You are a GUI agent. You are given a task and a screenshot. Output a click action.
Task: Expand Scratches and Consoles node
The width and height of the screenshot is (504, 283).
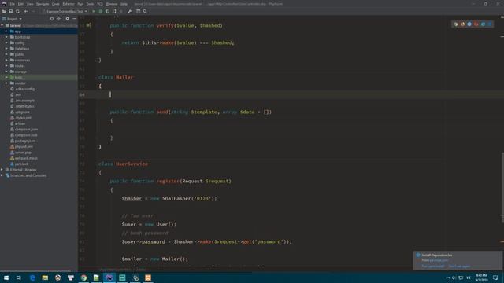pyautogui.click(x=2, y=175)
